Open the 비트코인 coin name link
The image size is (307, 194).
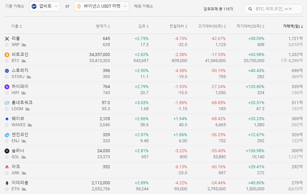pos(20,54)
